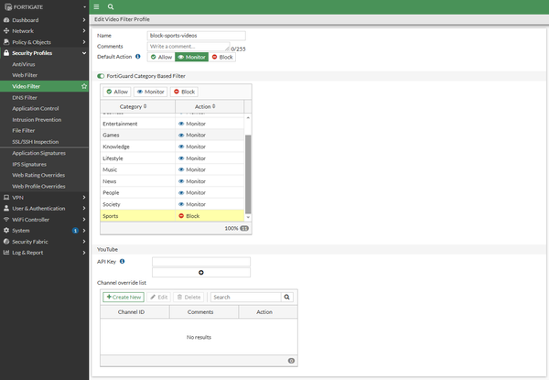Click category list scroll down arrow
This screenshot has width=549, height=380.
tap(248, 217)
